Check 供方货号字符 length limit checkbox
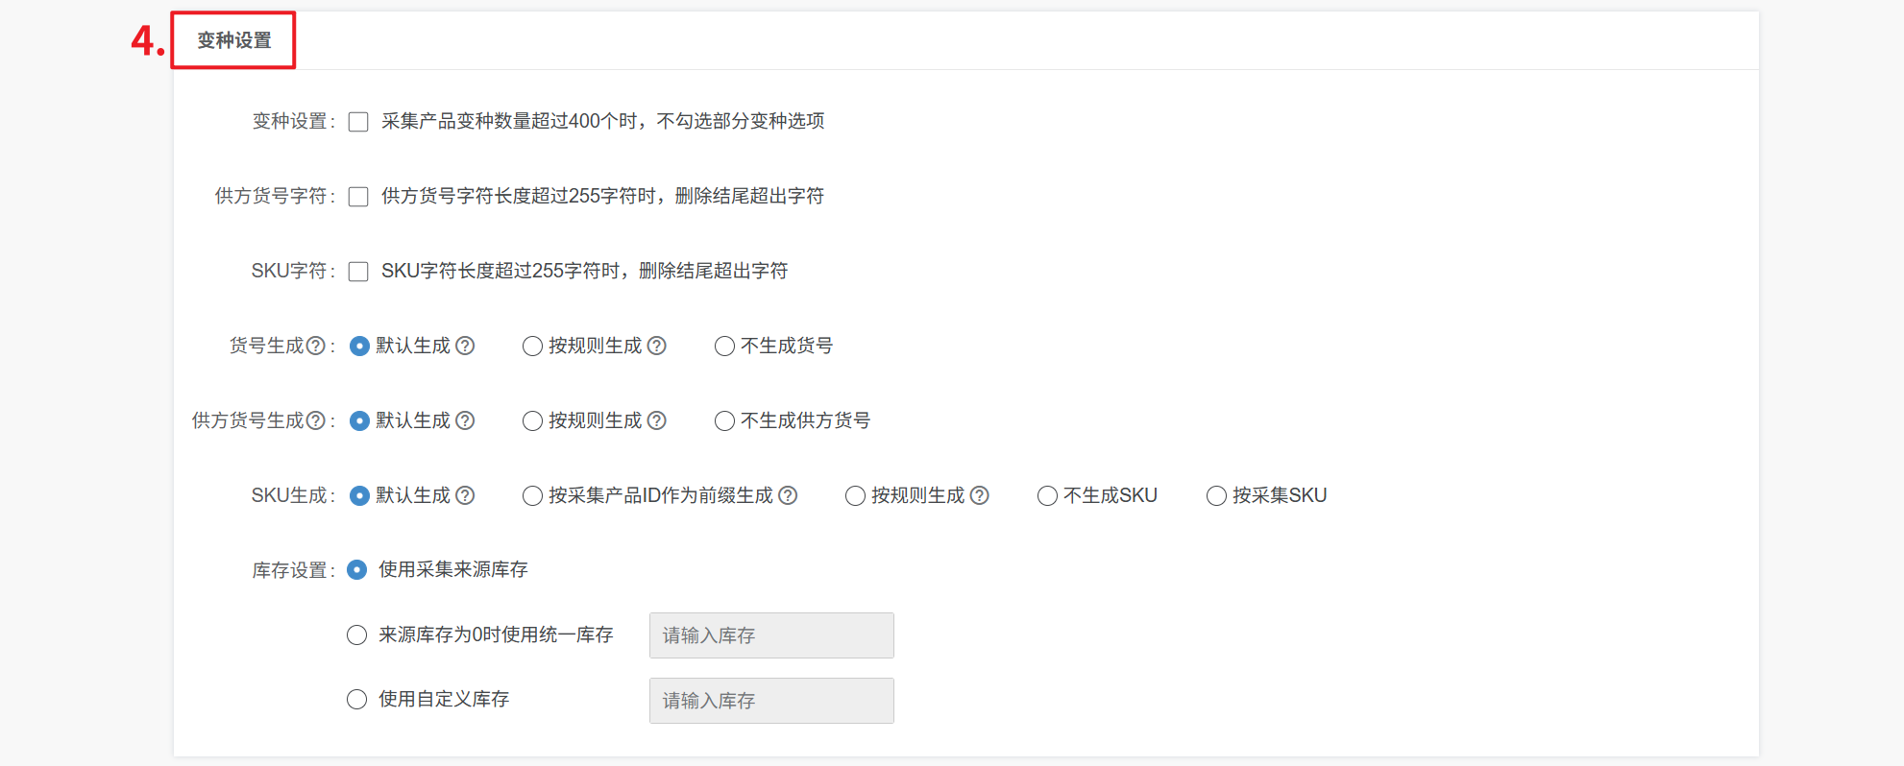 click(x=358, y=197)
